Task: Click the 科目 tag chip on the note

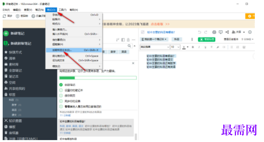Action: pos(177,39)
